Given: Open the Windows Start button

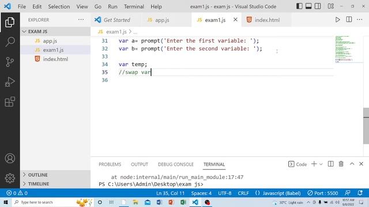Looking at the screenshot, I should pos(6,202).
